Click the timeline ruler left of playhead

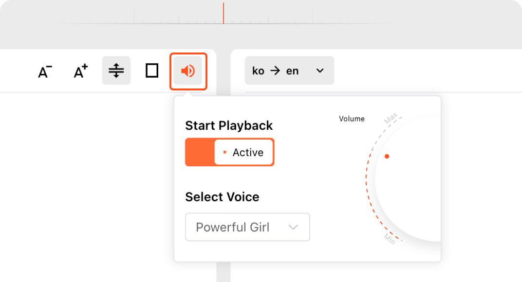click(x=146, y=20)
